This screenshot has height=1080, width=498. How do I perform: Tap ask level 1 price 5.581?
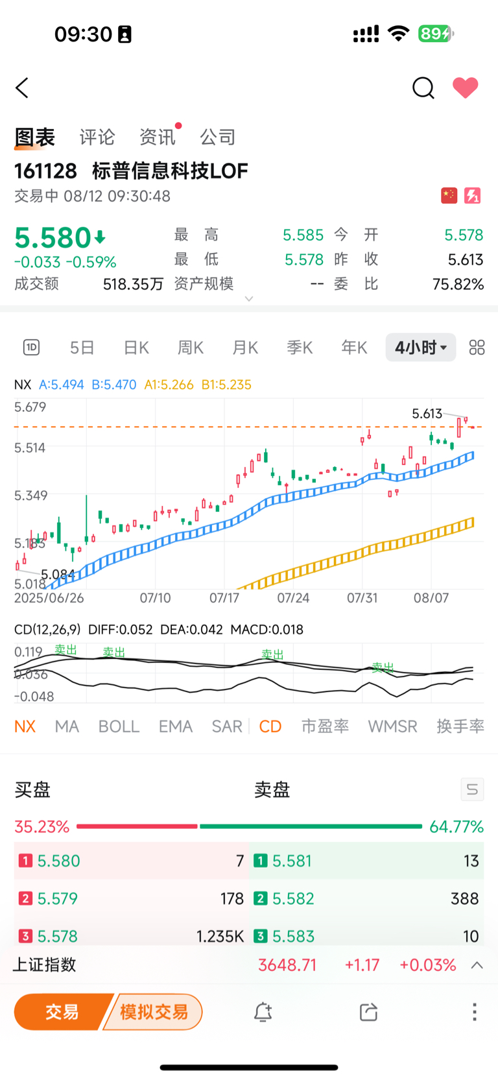292,861
